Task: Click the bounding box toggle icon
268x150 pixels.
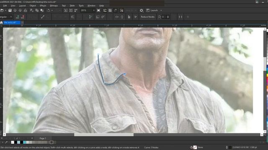Action: coord(180,17)
